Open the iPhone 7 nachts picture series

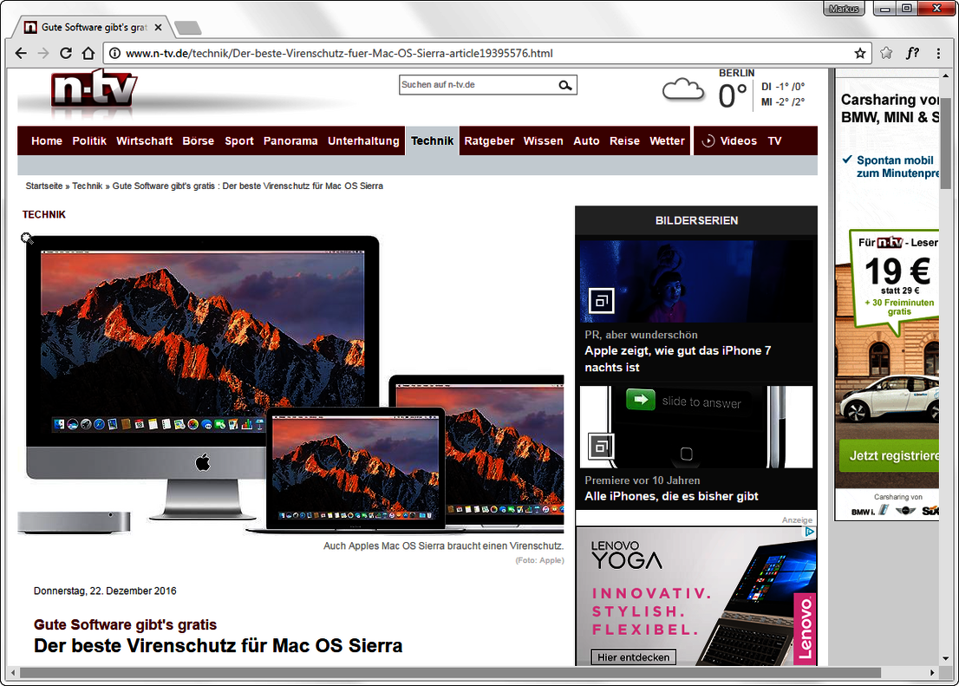pos(677,359)
